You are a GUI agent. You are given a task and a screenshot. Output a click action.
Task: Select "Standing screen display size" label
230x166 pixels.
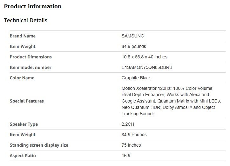pos(39,145)
